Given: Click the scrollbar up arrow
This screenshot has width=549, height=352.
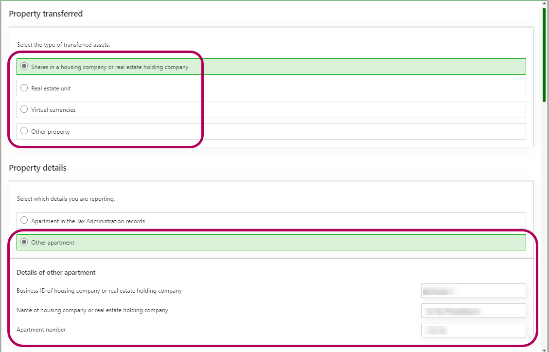Looking at the screenshot, I should point(544,3).
